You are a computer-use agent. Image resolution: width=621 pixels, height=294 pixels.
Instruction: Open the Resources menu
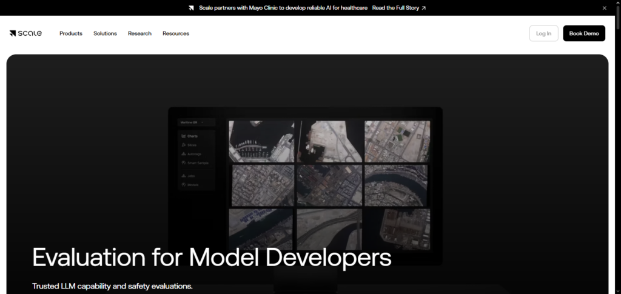click(176, 33)
